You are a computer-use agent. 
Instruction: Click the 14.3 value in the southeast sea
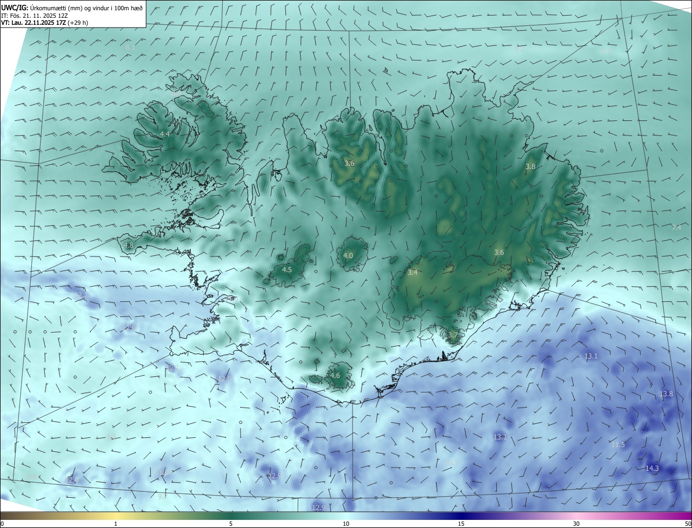(x=653, y=469)
